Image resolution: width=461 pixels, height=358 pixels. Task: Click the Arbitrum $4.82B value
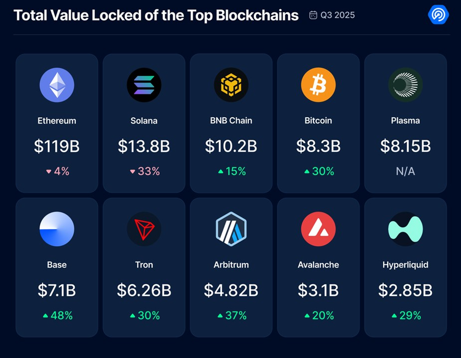pos(231,290)
